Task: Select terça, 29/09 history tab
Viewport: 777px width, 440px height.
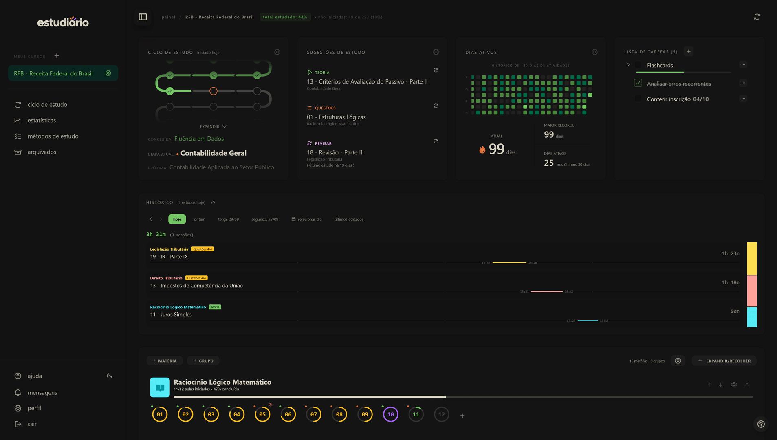Action: point(228,219)
